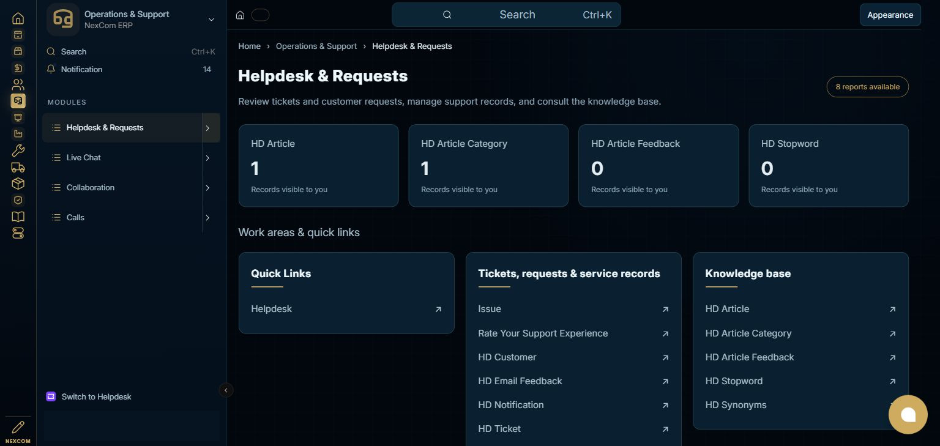
Task: Open the open book icon in the left rail
Action: [x=18, y=217]
